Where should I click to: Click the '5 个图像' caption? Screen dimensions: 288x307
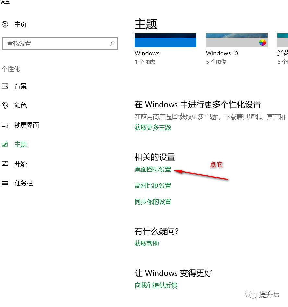coord(216,62)
